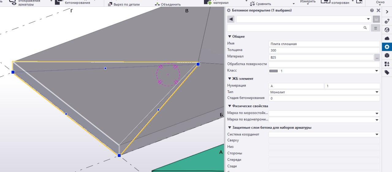This screenshot has width=392, height=172.
Task: Click the Нумерация start number field containing 1
Action: [352, 86]
